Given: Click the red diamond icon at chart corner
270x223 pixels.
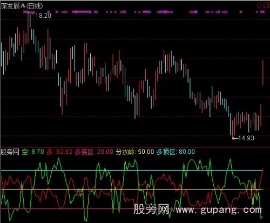Looking at the screenshot, I should [259, 6].
